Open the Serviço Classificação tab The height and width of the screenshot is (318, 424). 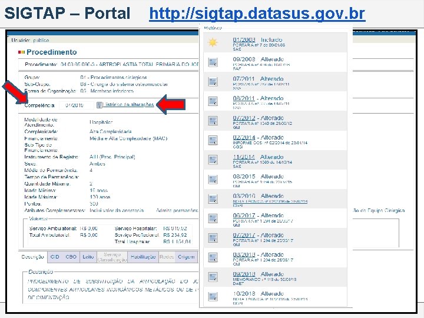pos(112,257)
